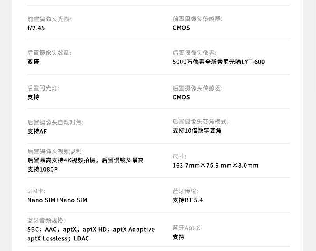This screenshot has width=316, height=251.
Task: Click 支持 under 后置闪光灯
Action: (33, 97)
